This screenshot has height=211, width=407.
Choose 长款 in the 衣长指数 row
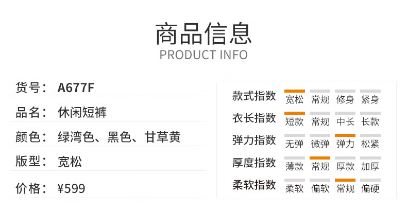coord(370,121)
